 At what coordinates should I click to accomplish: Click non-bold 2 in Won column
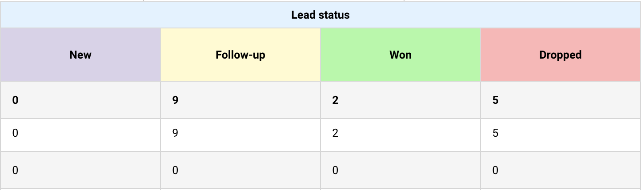coord(335,133)
